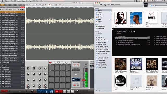The width and height of the screenshot is (167, 94).
Task: Click the sample STOP button in sampler panel
Action: [78, 85]
